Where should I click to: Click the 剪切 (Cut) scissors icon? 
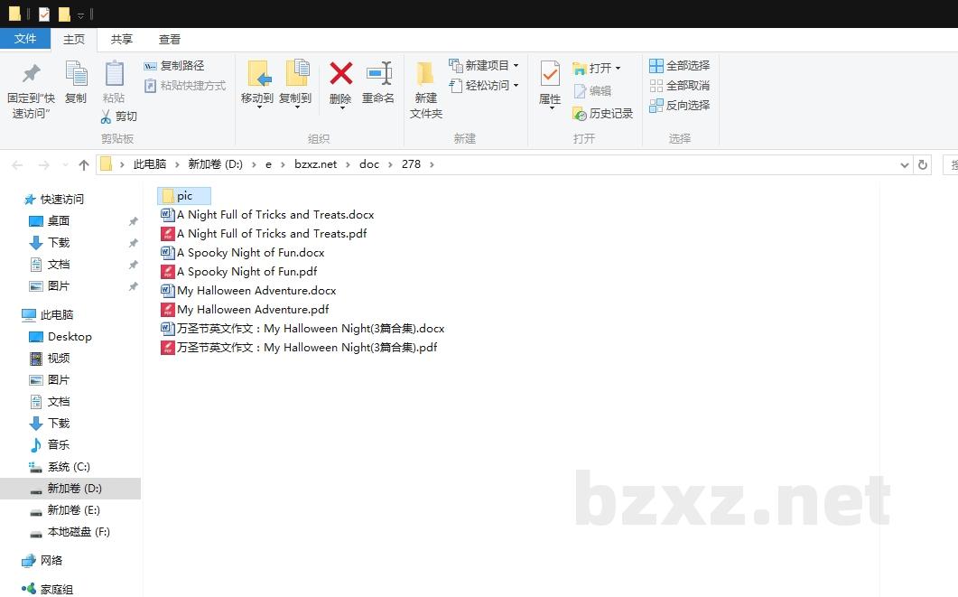click(107, 117)
